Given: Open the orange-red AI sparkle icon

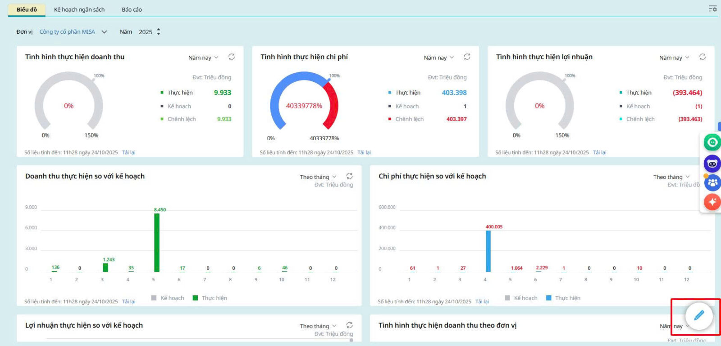Looking at the screenshot, I should (712, 202).
